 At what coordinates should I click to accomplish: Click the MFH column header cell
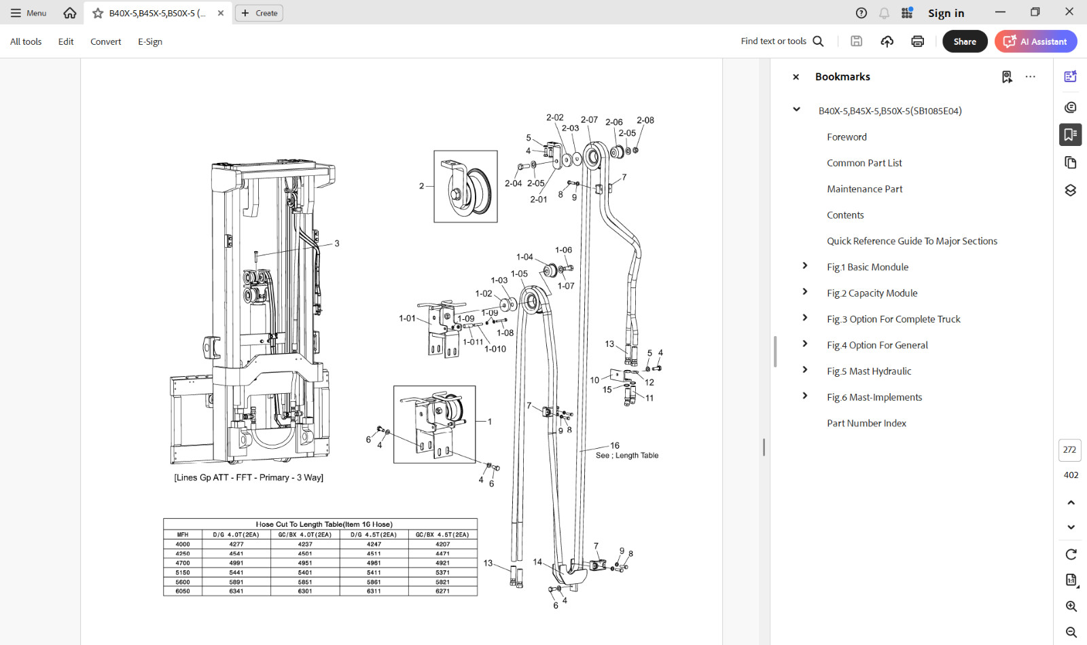tap(183, 535)
